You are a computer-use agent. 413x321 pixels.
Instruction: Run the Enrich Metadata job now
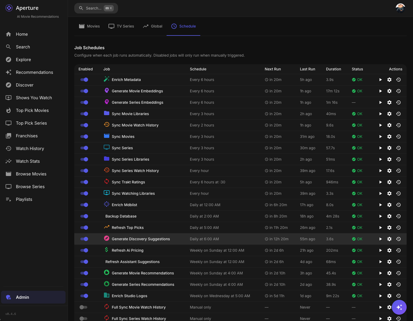(380, 80)
